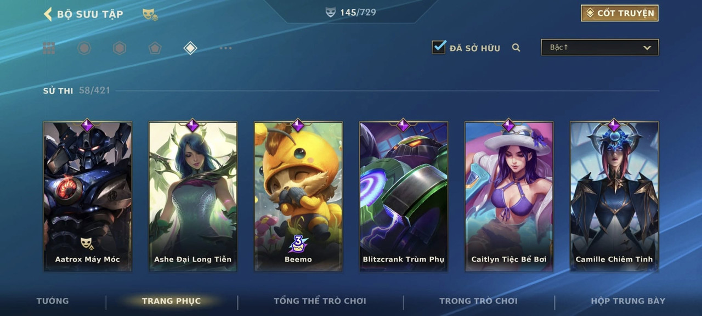
Task: Switch to Tổng Thể Trò Chơi tab
Action: (x=320, y=301)
